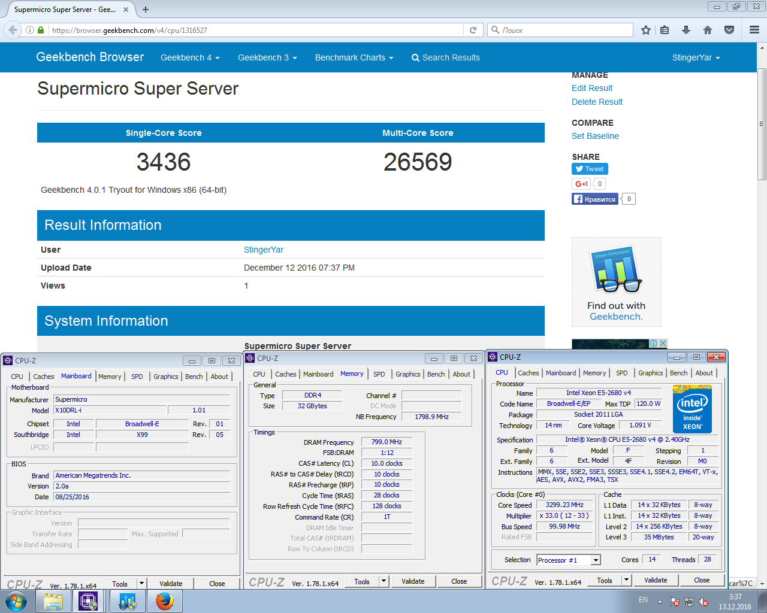Open the Geekbench 3 dropdown menu
The width and height of the screenshot is (767, 613).
[267, 57]
